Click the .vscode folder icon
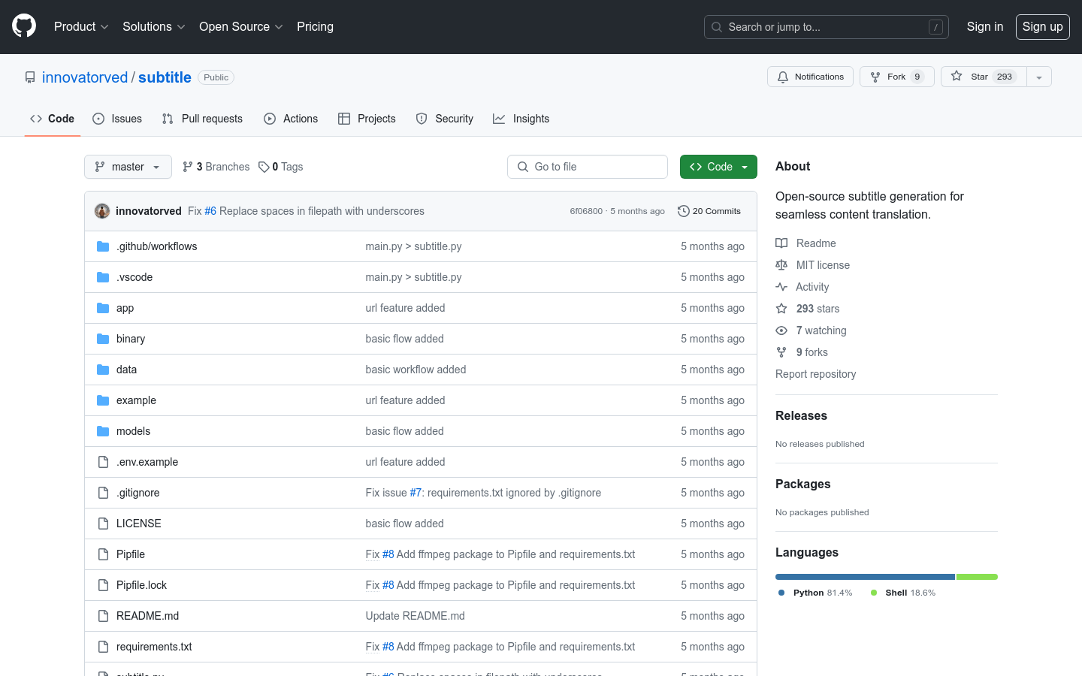This screenshot has height=676, width=1082. [103, 277]
